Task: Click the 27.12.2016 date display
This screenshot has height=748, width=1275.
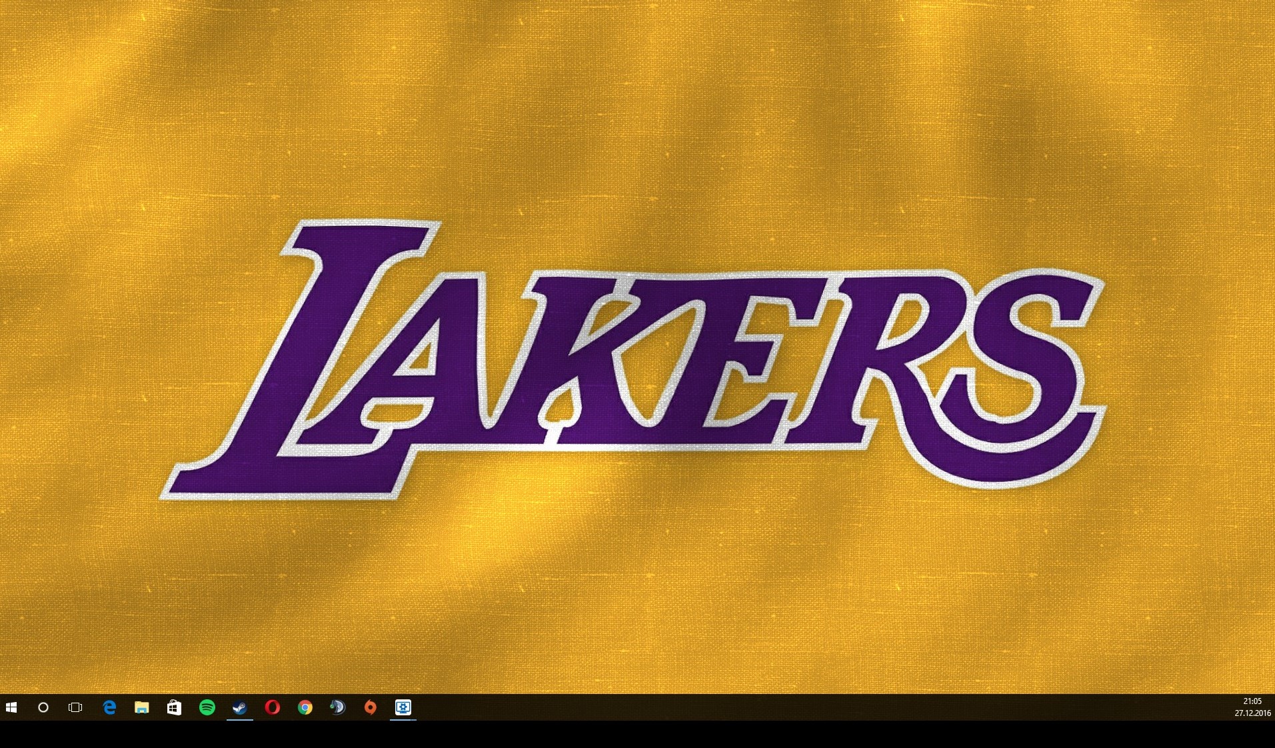Action: [1252, 713]
